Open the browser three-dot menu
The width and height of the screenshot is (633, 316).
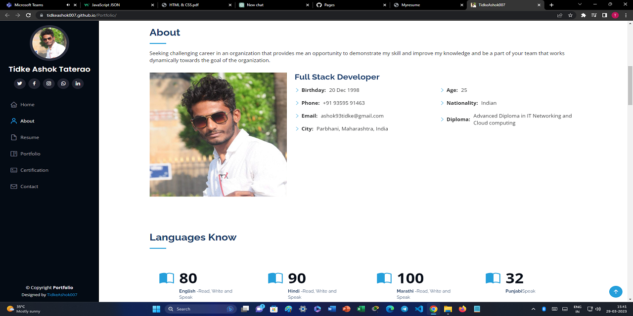pos(626,15)
